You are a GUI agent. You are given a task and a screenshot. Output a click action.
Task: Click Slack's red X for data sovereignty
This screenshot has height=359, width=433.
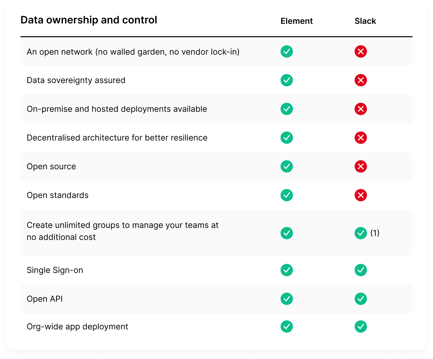(x=361, y=80)
